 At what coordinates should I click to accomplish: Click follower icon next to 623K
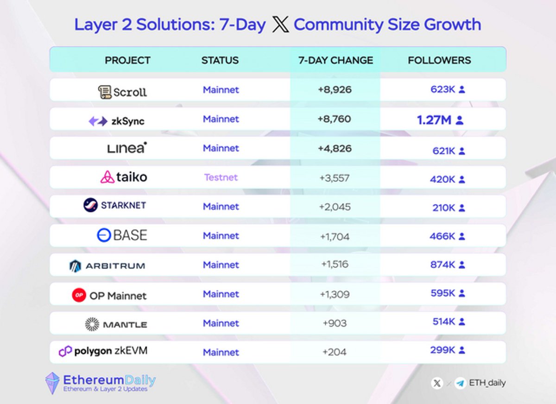pyautogui.click(x=461, y=89)
